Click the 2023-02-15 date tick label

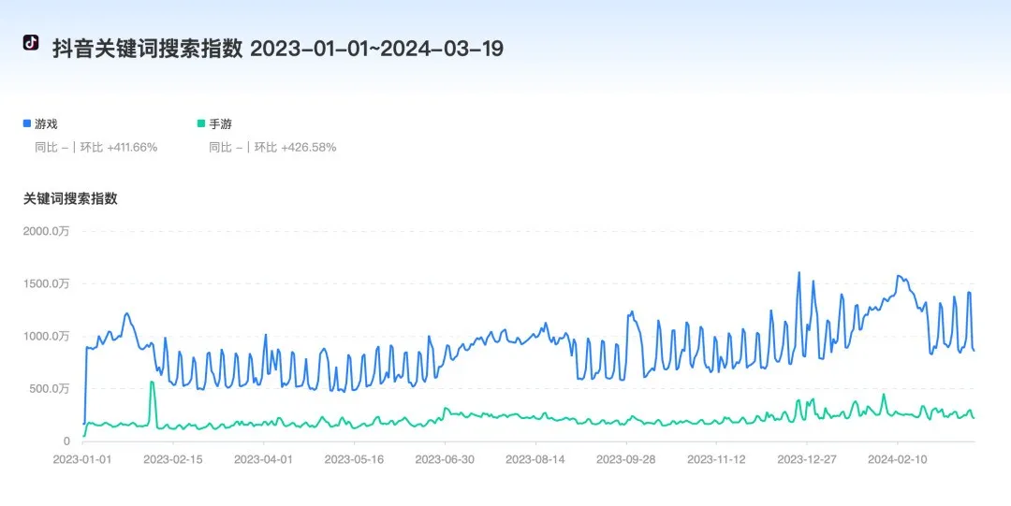coord(173,459)
